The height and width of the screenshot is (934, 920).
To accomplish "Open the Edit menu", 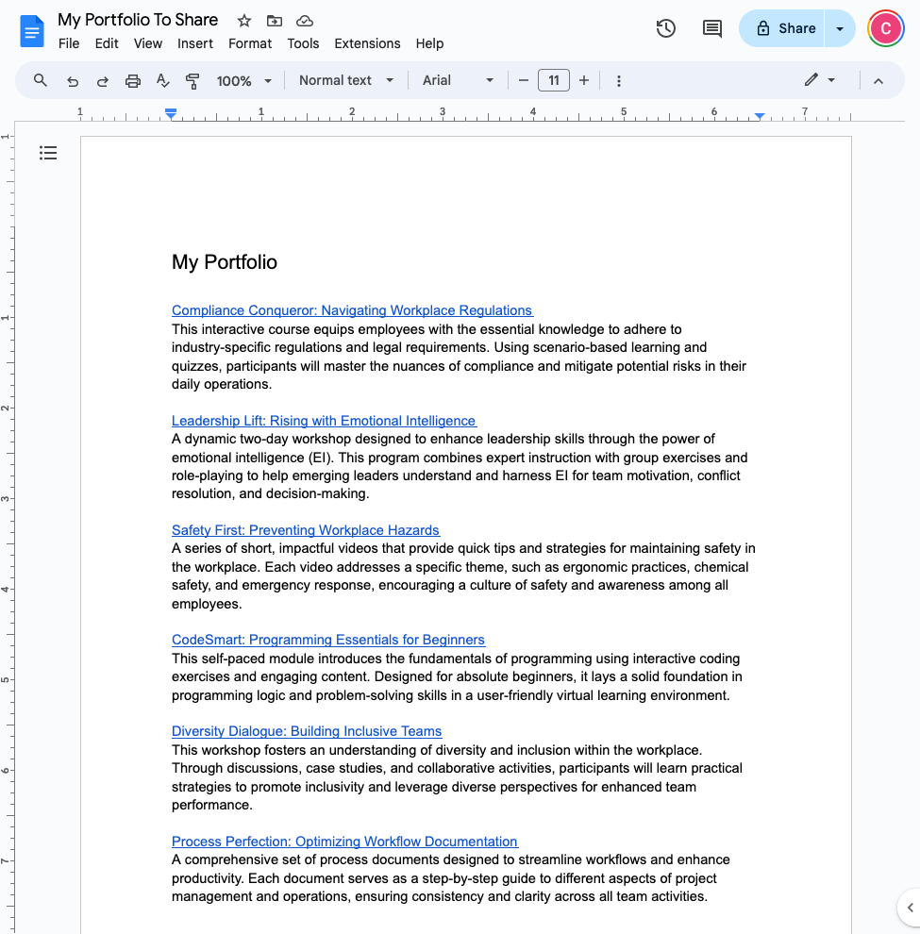I will click(x=107, y=43).
